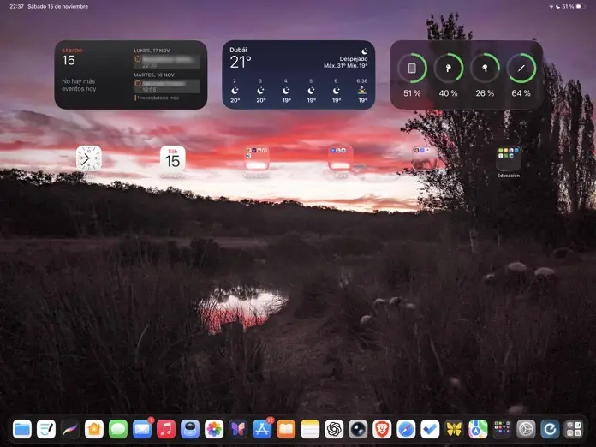Tap "1 recordatorio más" in the calendar widget

click(x=157, y=98)
